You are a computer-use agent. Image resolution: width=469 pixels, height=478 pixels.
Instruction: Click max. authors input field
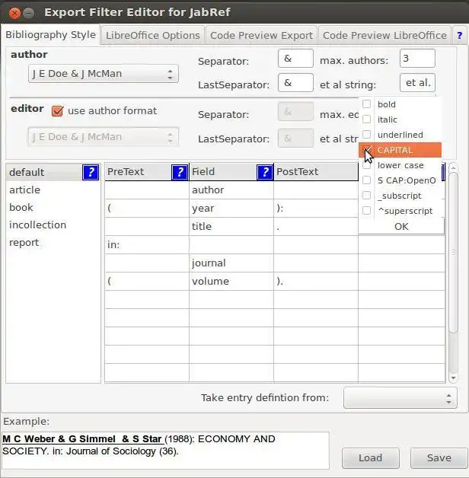[417, 59]
